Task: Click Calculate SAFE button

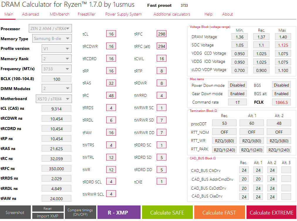Action: click(167, 212)
